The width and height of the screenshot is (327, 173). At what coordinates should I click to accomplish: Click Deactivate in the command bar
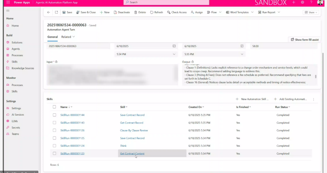coord(122,12)
